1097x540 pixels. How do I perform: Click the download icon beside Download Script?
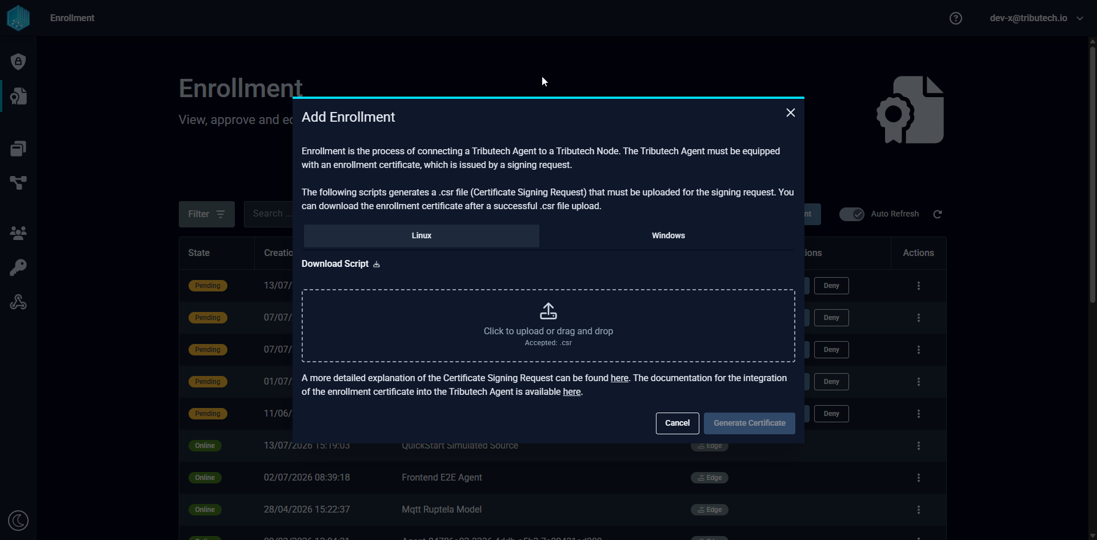377,264
